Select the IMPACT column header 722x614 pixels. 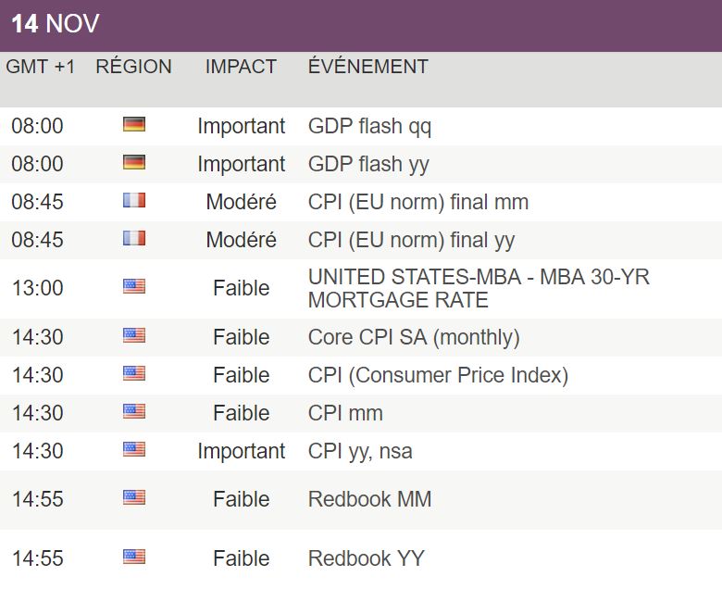click(241, 67)
